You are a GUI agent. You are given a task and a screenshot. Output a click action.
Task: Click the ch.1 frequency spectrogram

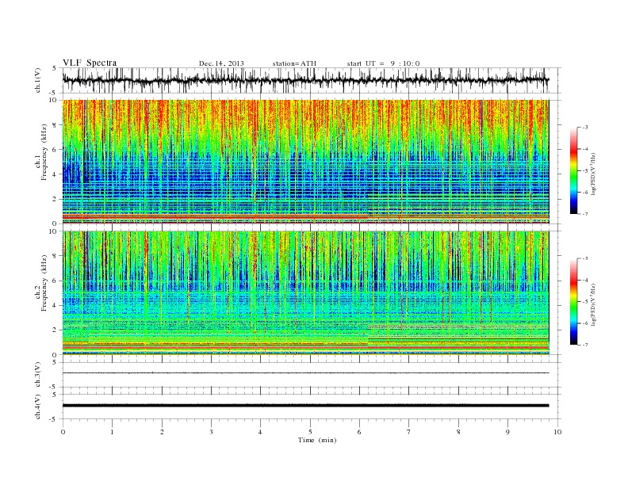(306, 162)
